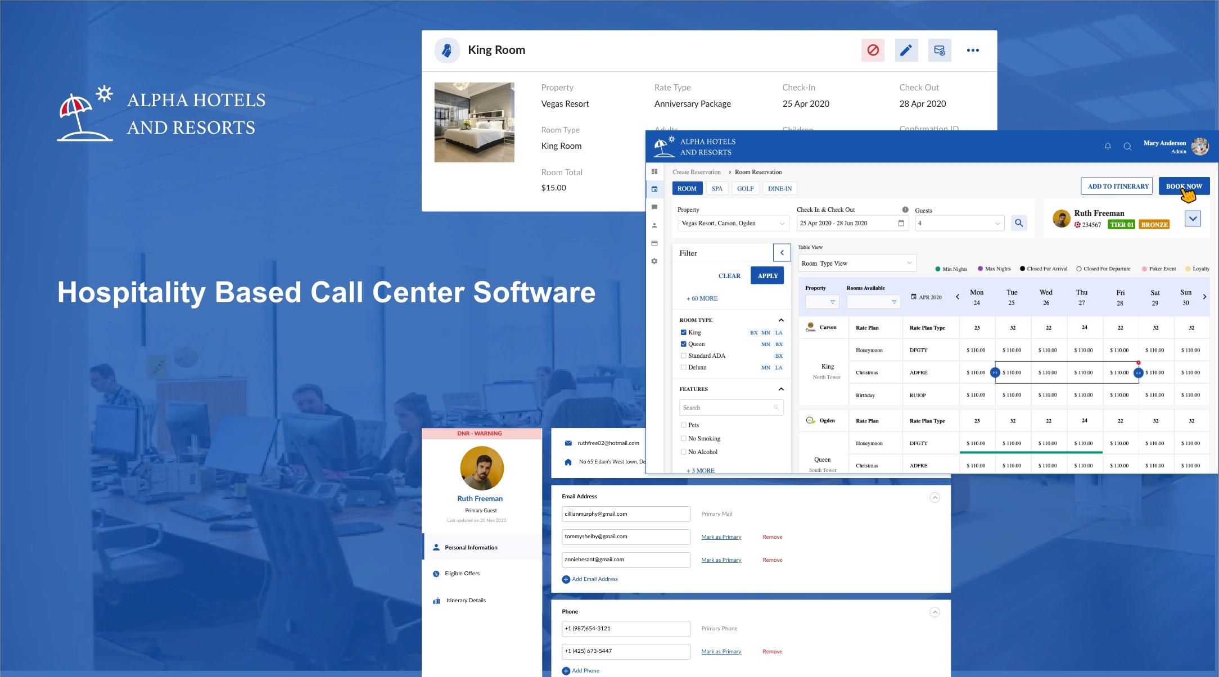Click Mark as Primary for tommyshelby email
Viewport: 1219px width, 677px height.
pyautogui.click(x=721, y=537)
